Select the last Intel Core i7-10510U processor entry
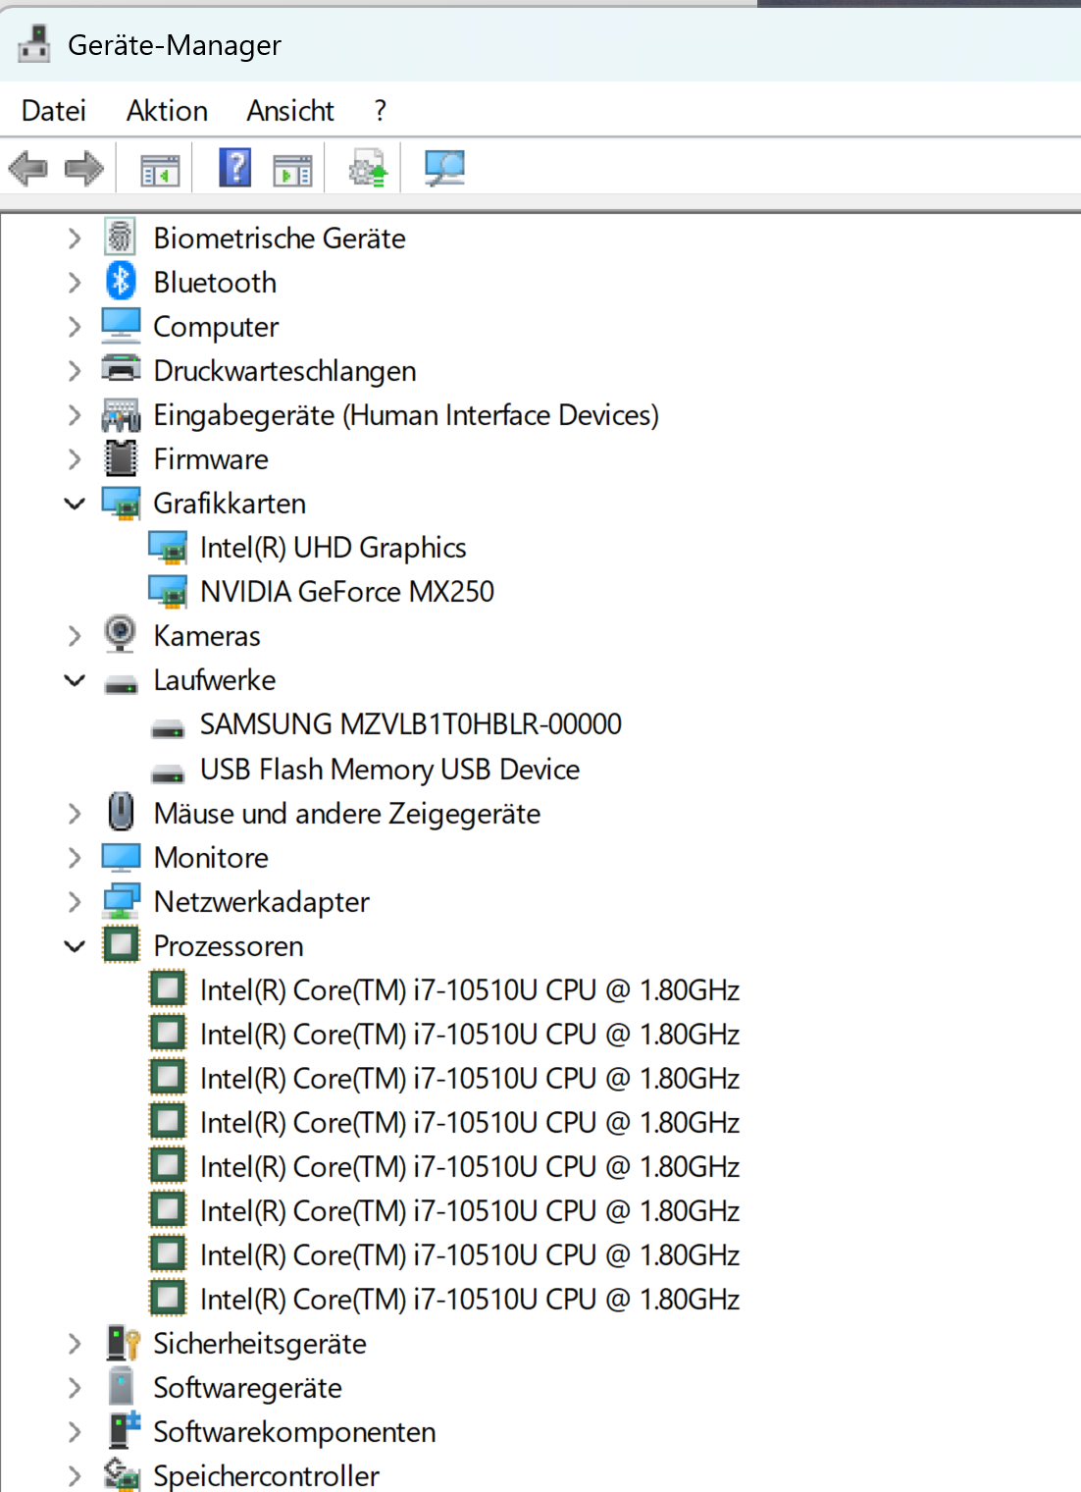The image size is (1081, 1492). [470, 1300]
